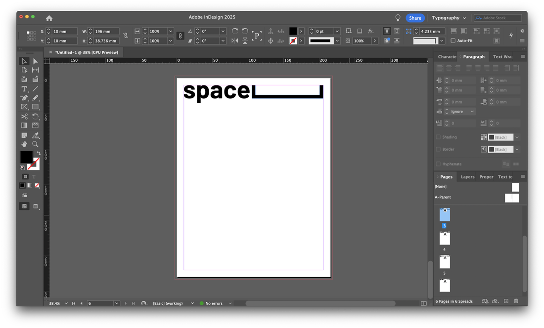Enable paragraph Border checkbox
544x328 pixels.
[438, 149]
